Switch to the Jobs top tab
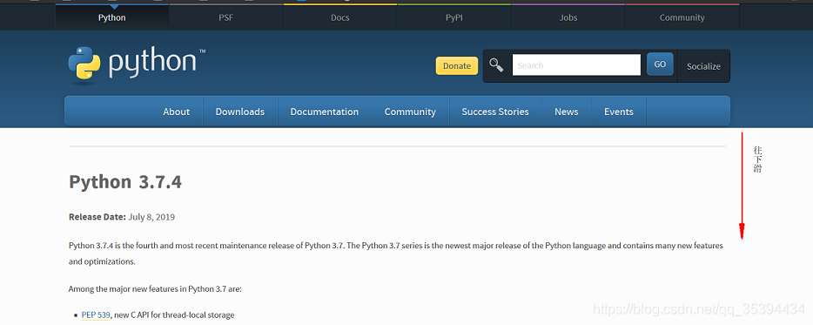The height and width of the screenshot is (325, 813). click(568, 17)
